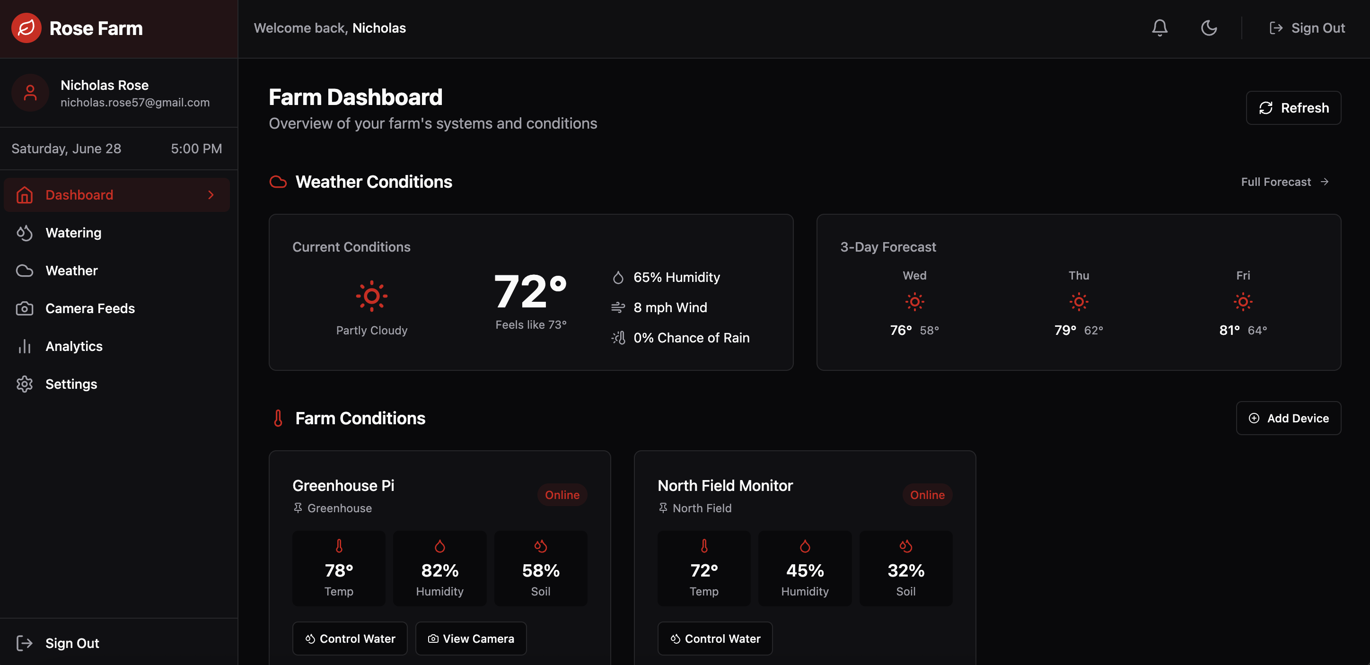Click View Camera for Greenhouse Pi
Image resolution: width=1370 pixels, height=665 pixels.
(x=471, y=639)
